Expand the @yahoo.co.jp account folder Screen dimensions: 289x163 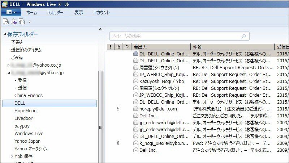[x=8, y=65]
